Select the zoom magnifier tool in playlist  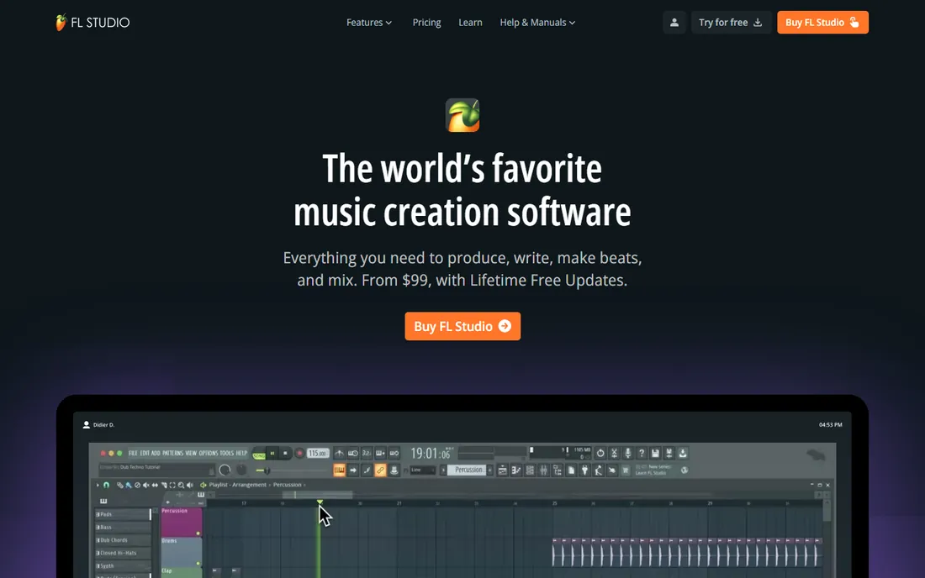[181, 485]
